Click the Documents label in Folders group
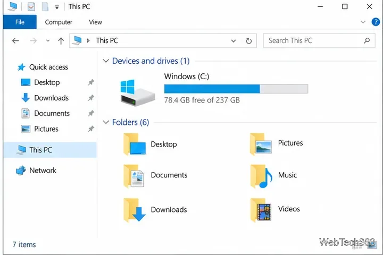 point(169,175)
